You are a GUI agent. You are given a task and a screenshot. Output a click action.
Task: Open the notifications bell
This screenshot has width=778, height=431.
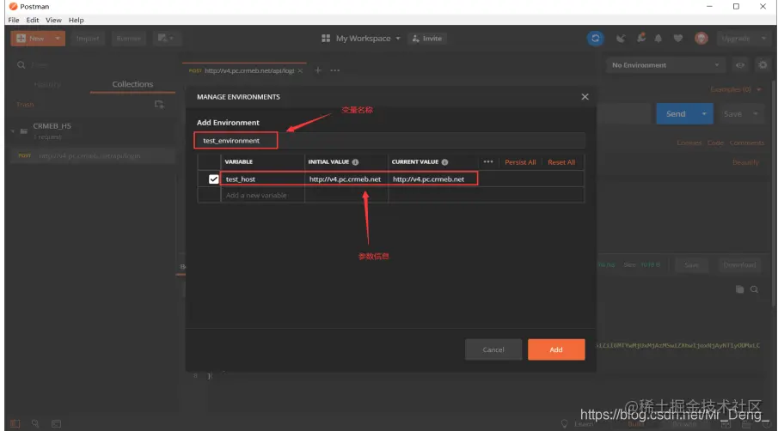658,38
